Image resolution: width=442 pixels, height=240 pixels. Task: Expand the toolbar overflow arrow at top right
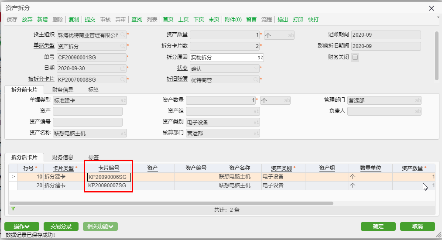pyautogui.click(x=438, y=17)
